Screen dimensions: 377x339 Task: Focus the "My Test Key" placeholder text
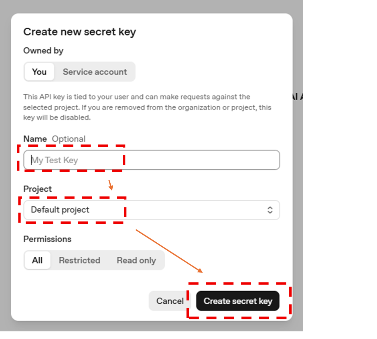[x=55, y=160]
